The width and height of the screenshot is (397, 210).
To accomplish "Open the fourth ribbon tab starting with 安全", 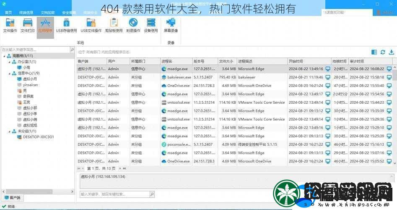I will click(x=69, y=13).
